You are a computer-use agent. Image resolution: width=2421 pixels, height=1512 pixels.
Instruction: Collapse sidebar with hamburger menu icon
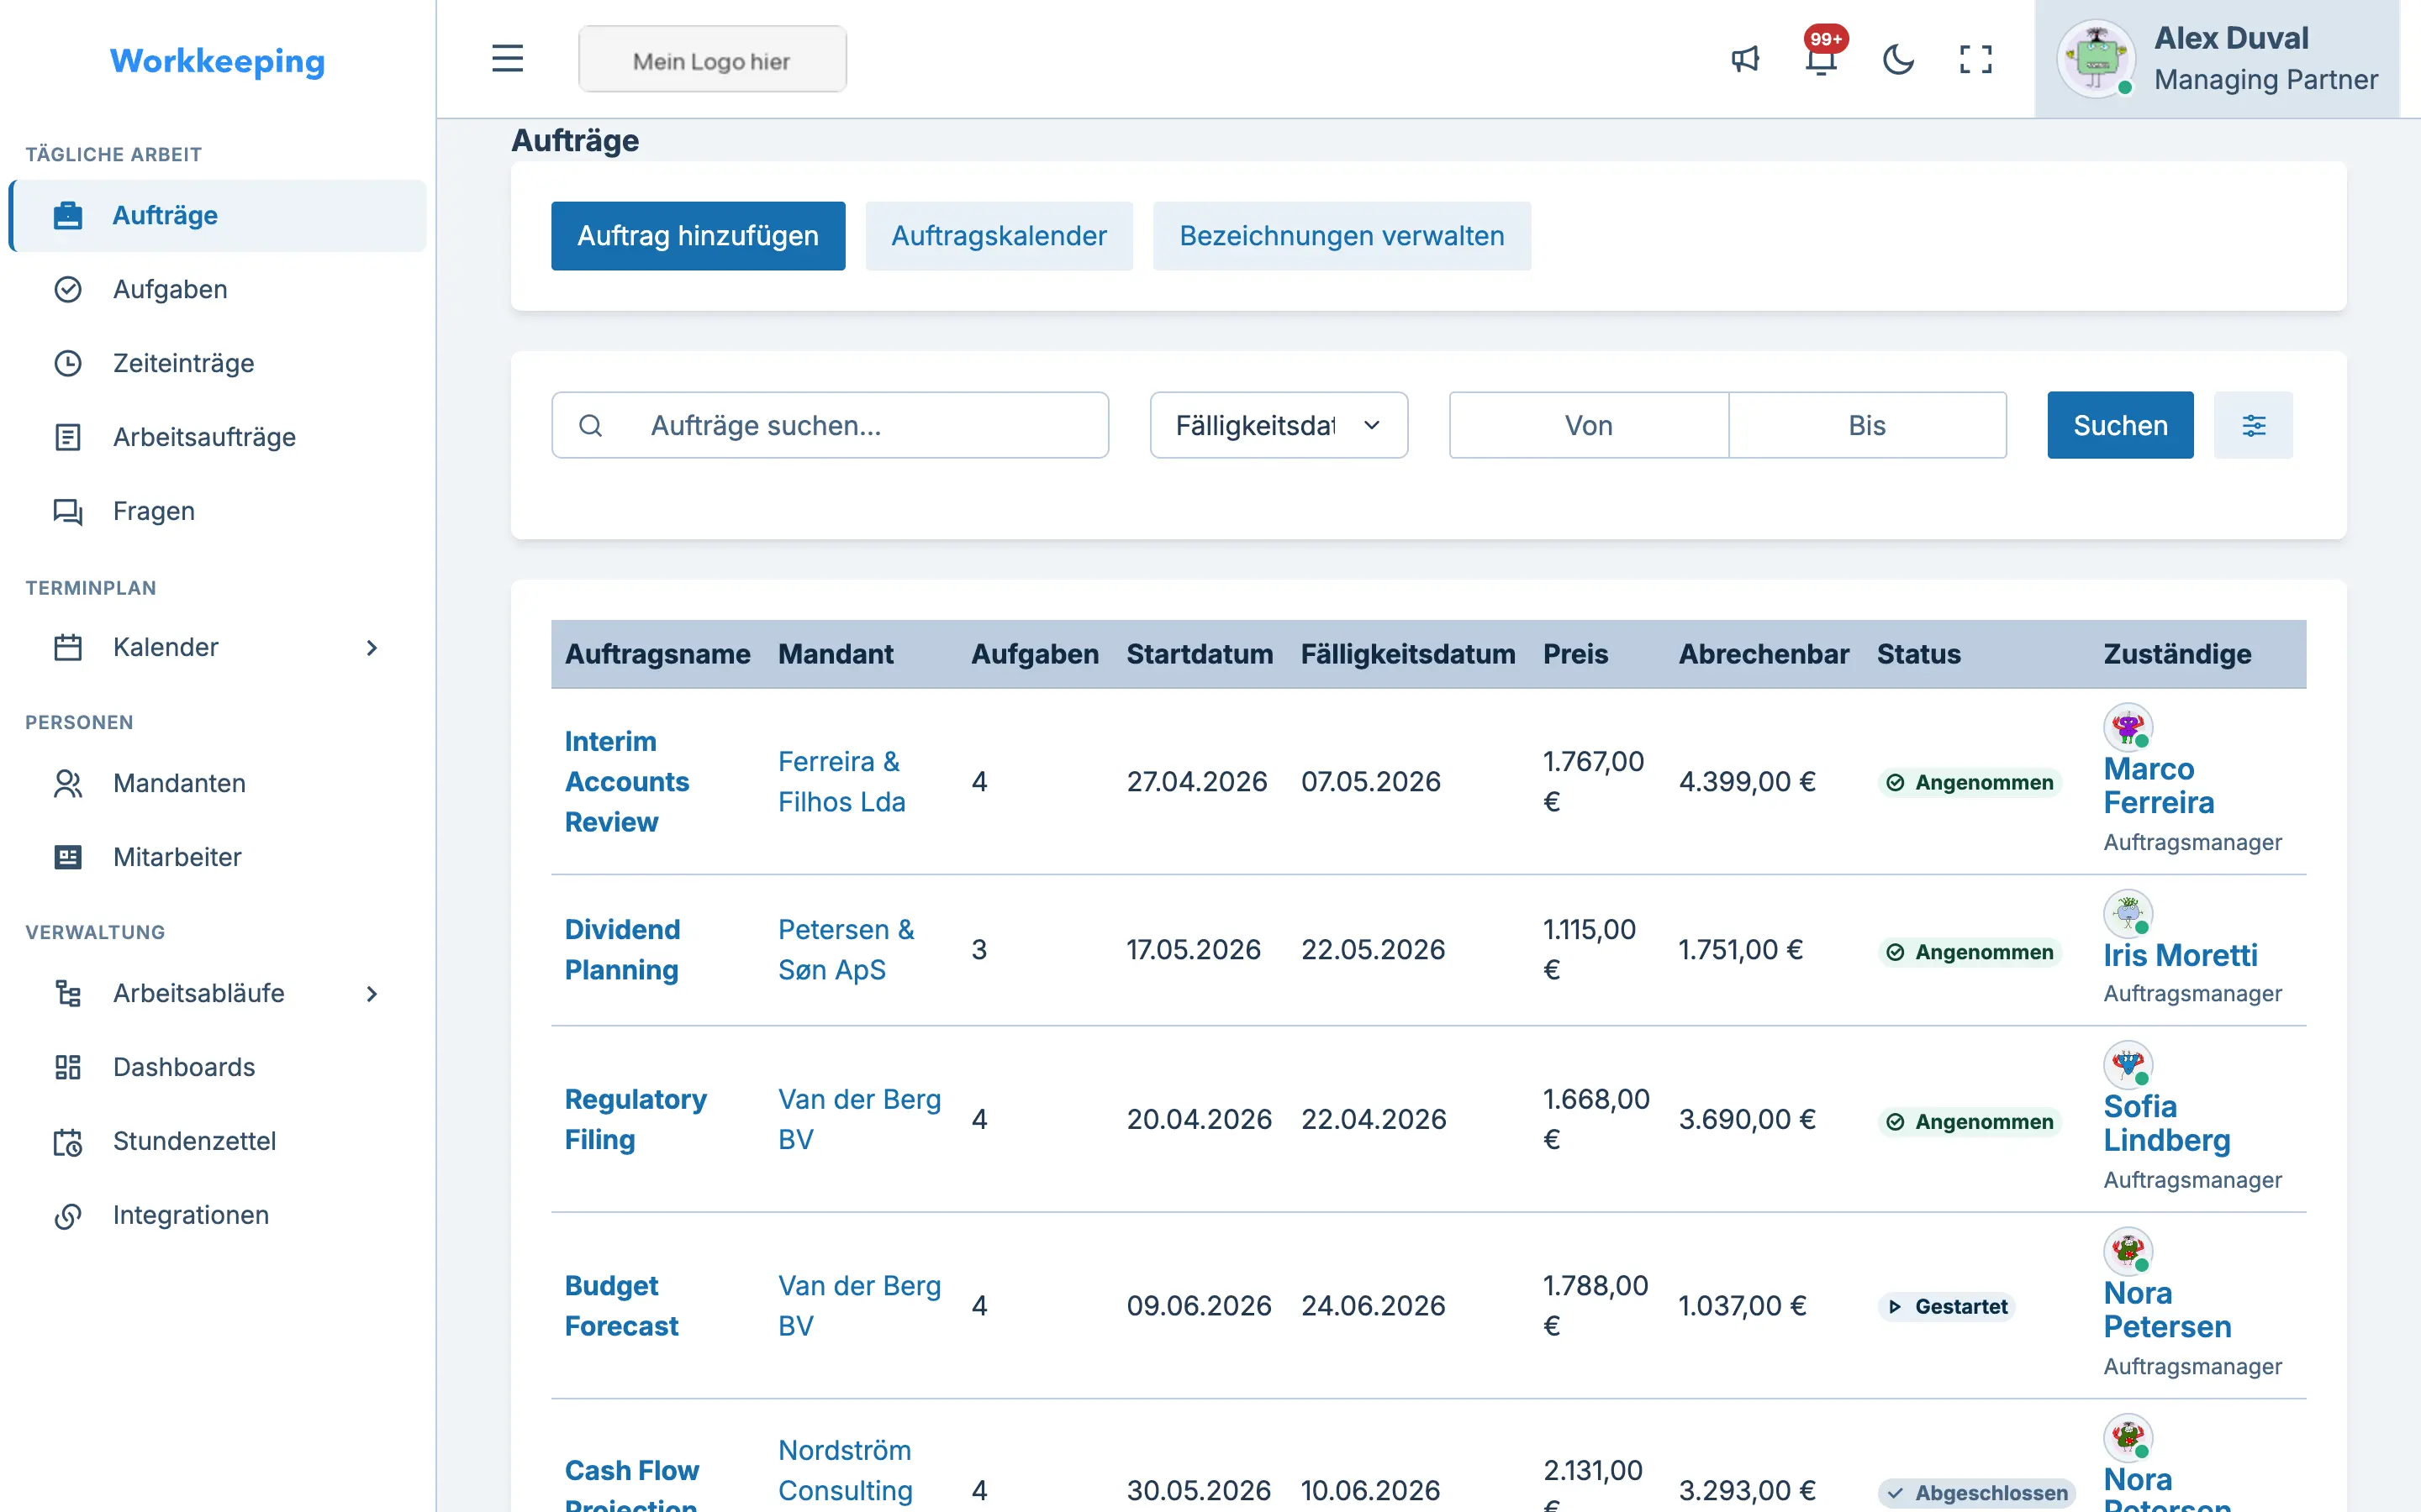coord(507,59)
